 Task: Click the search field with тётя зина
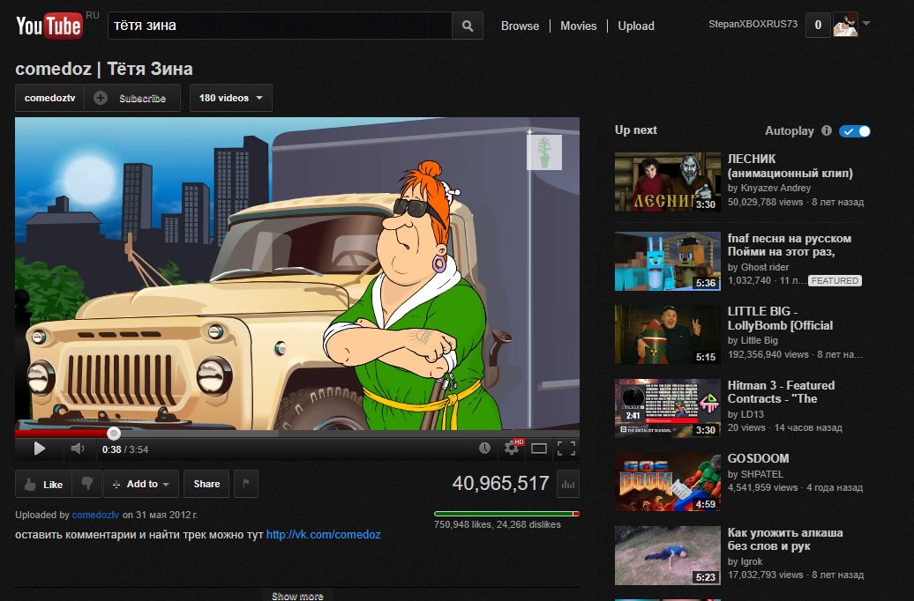pyautogui.click(x=280, y=26)
